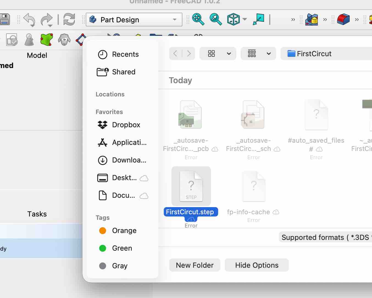372x298 pixels.
Task: Open the arrow beside the view cube icon
Action: click(245, 19)
